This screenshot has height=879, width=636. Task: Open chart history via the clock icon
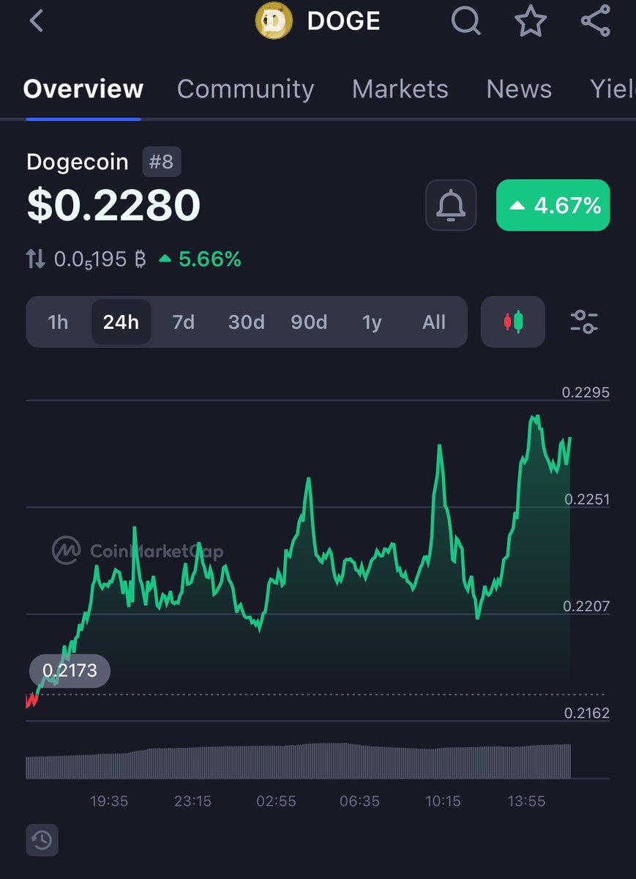point(42,840)
